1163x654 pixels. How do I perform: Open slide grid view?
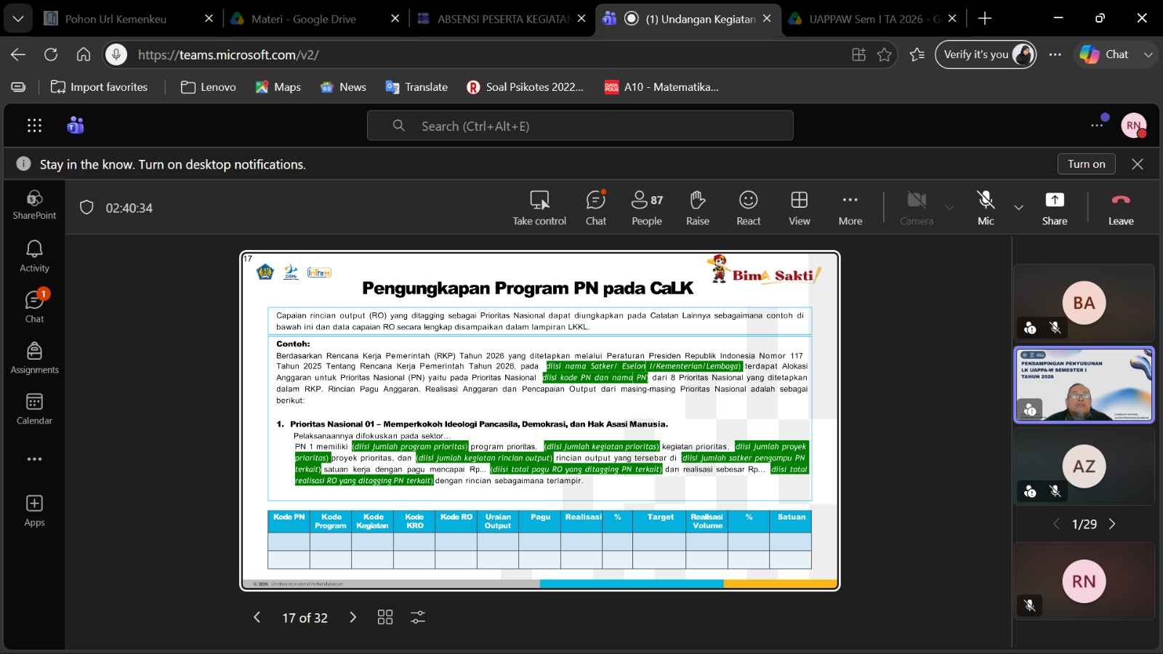[x=385, y=617]
